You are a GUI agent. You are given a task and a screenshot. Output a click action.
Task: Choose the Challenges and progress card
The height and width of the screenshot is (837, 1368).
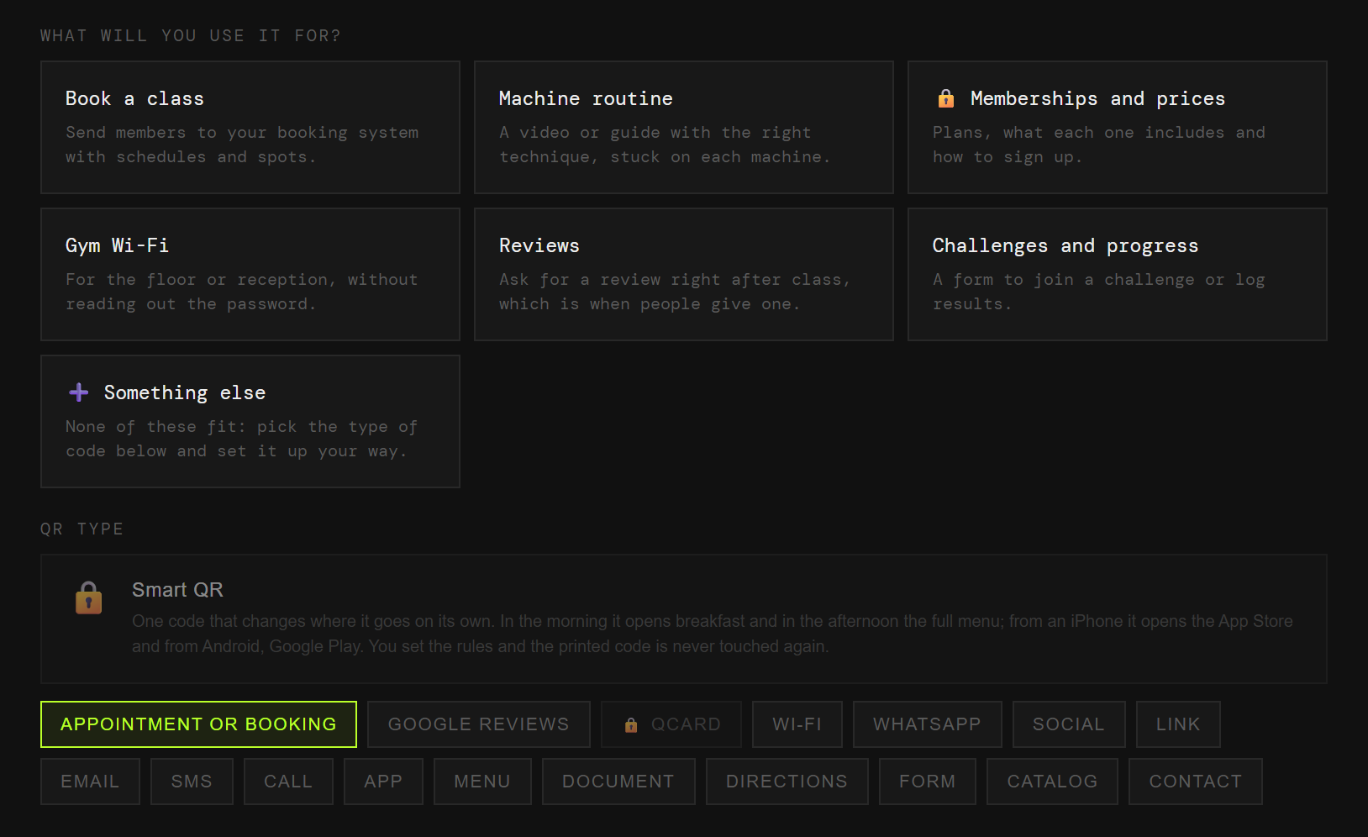1118,274
